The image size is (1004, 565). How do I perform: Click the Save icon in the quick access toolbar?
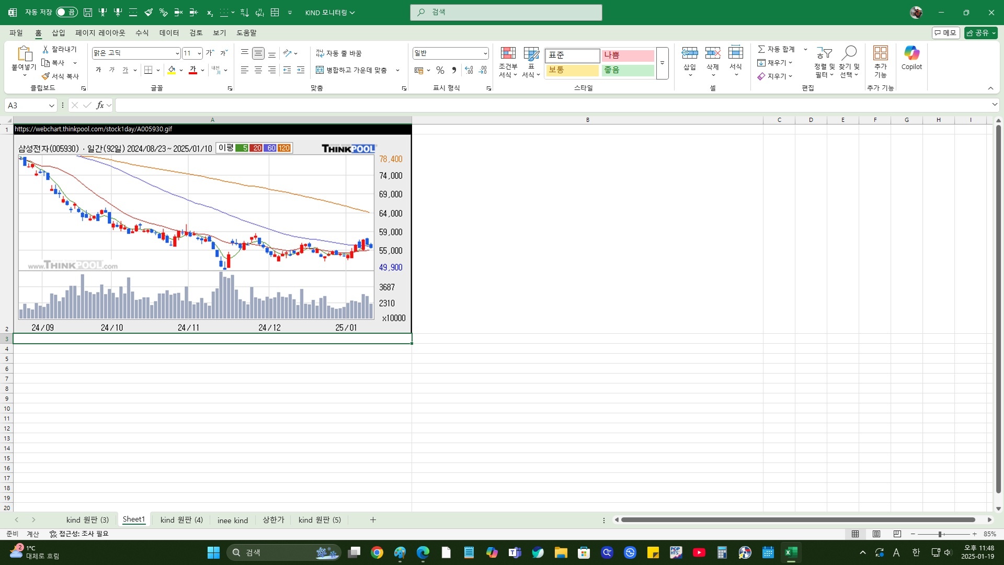click(88, 12)
